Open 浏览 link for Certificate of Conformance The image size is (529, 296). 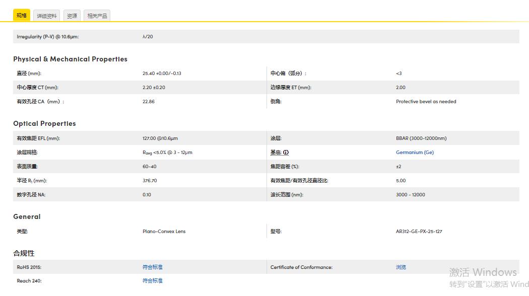401,267
